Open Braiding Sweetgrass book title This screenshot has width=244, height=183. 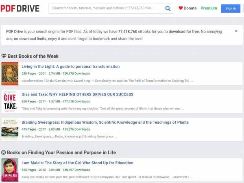click(105, 122)
